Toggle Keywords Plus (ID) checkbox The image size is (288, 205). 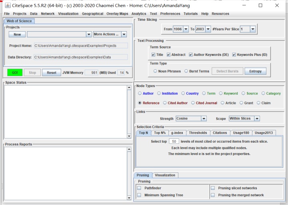pos(234,55)
